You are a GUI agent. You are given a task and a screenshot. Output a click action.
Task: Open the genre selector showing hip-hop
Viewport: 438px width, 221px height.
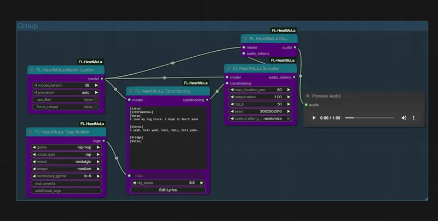(66, 147)
